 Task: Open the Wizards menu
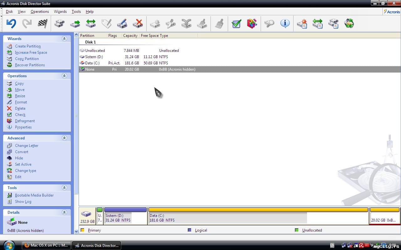click(x=60, y=12)
